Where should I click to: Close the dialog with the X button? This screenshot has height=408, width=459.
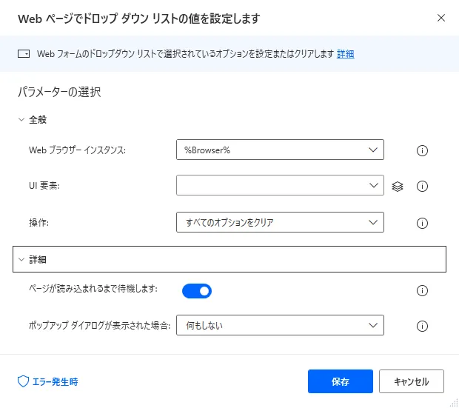pyautogui.click(x=441, y=17)
